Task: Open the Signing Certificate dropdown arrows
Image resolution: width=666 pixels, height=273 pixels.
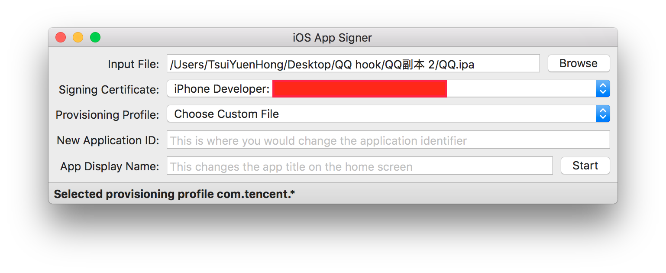Action: pyautogui.click(x=603, y=89)
